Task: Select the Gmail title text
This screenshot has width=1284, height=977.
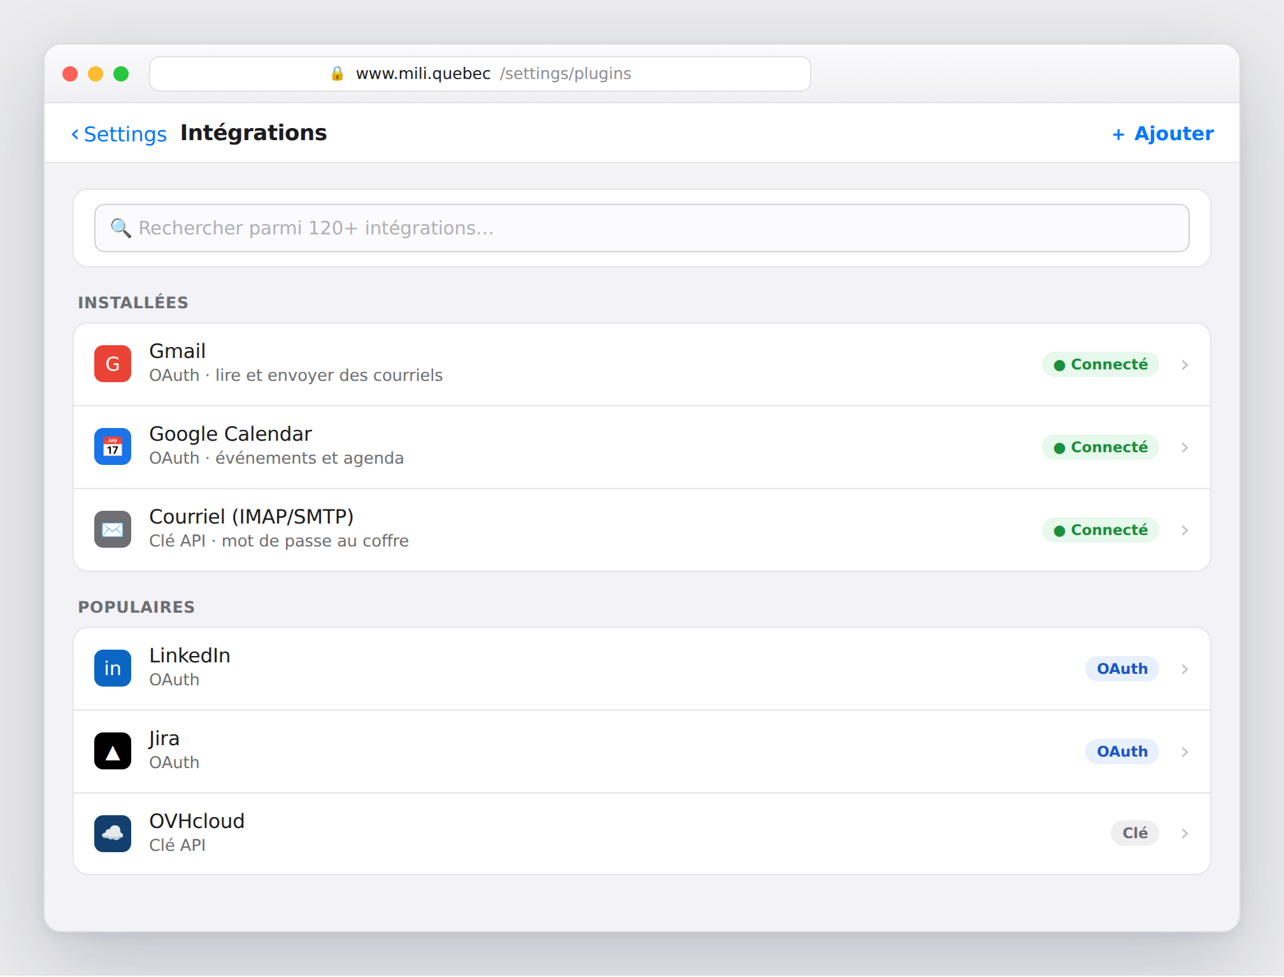Action: click(x=177, y=351)
